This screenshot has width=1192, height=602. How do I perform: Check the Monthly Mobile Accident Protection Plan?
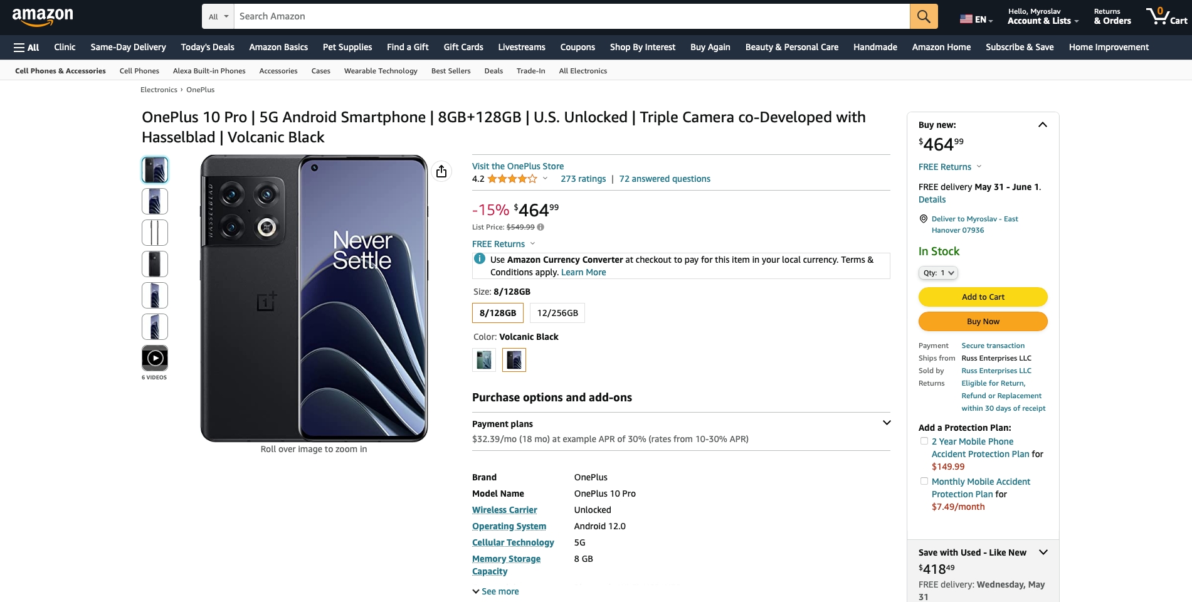(924, 481)
